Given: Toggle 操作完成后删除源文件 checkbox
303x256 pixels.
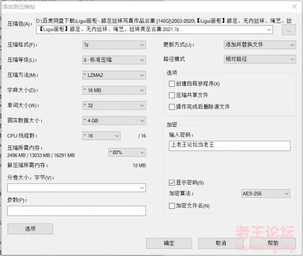Looking at the screenshot, I should tap(172, 107).
